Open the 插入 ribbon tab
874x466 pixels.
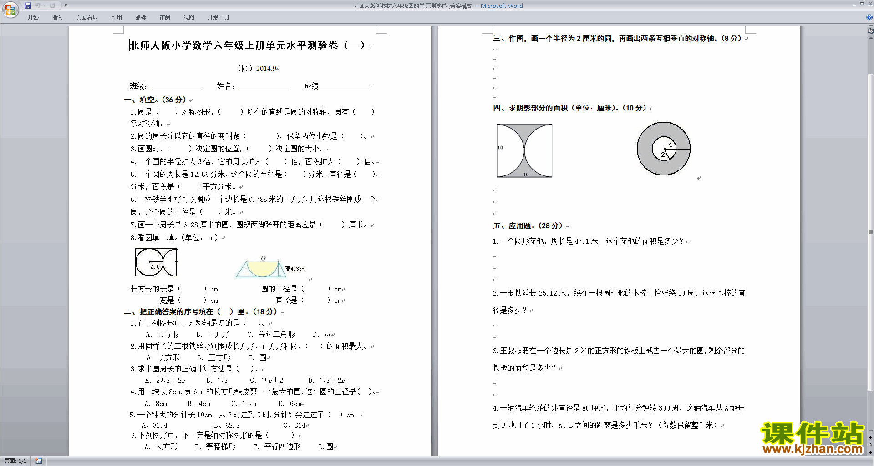click(57, 18)
